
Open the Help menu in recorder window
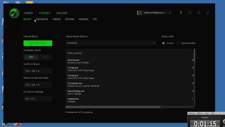pyautogui.click(x=212, y=113)
